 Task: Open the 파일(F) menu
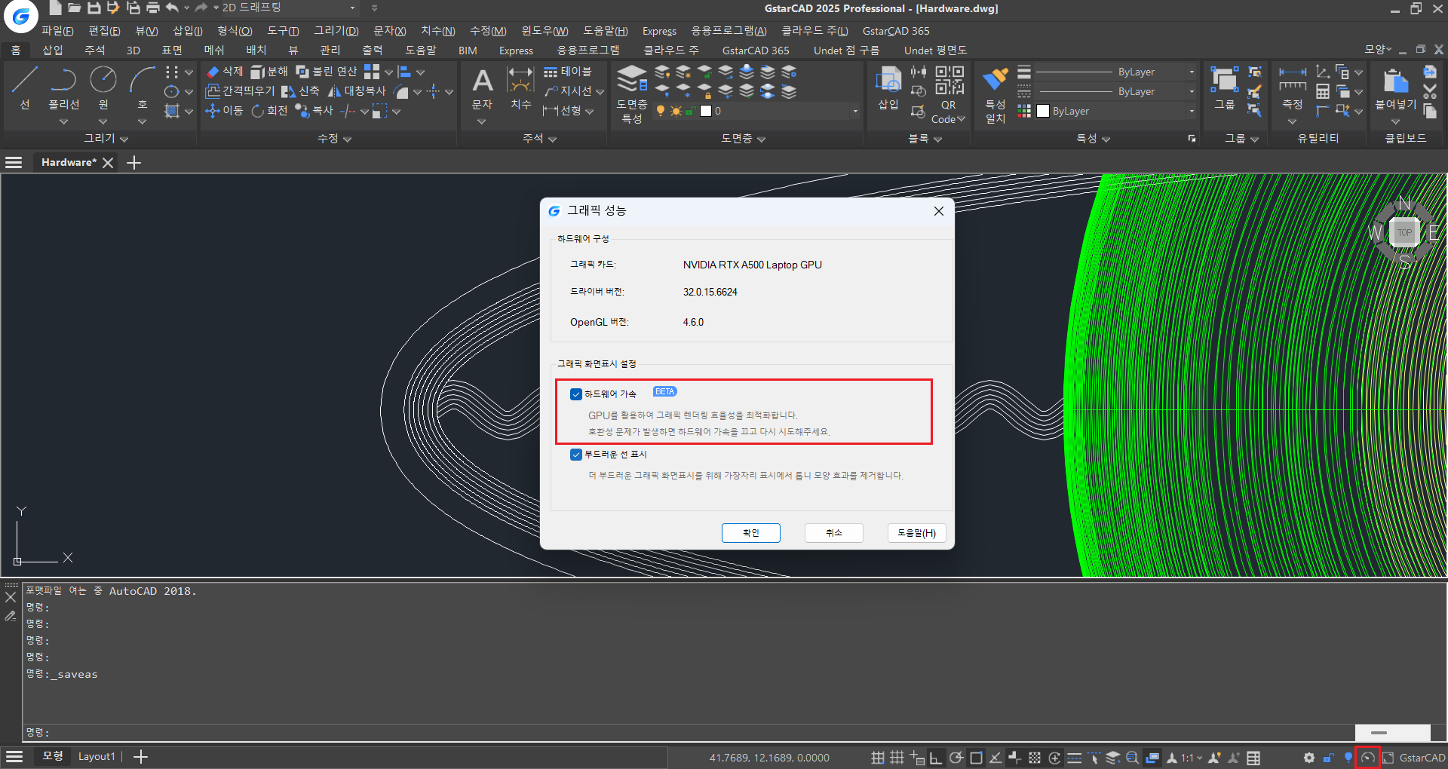(57, 31)
